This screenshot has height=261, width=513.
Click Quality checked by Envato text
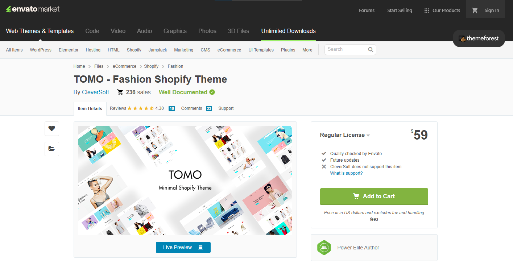click(x=356, y=154)
